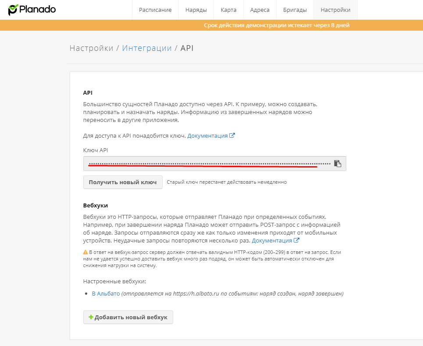Click the Добавить новый вебхук button
Image resolution: width=423 pixels, height=346 pixels.
128,317
